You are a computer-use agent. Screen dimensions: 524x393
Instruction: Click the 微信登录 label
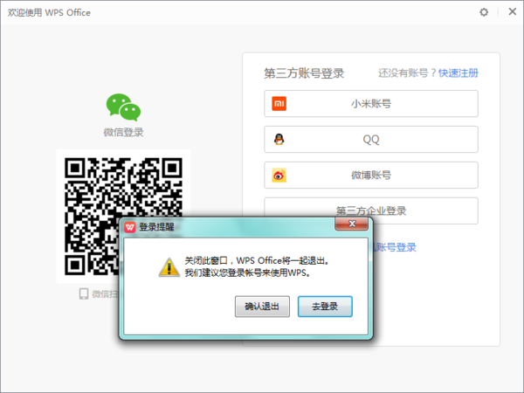[123, 133]
